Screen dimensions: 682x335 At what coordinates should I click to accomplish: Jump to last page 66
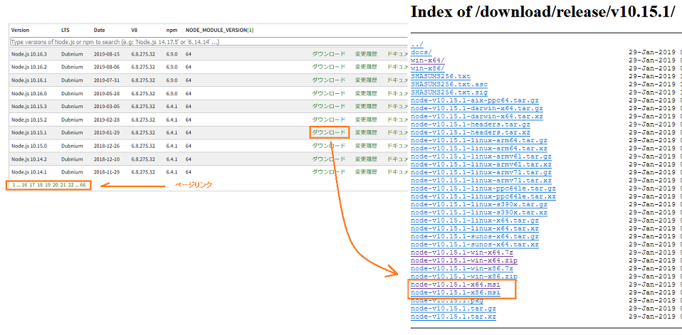click(83, 185)
